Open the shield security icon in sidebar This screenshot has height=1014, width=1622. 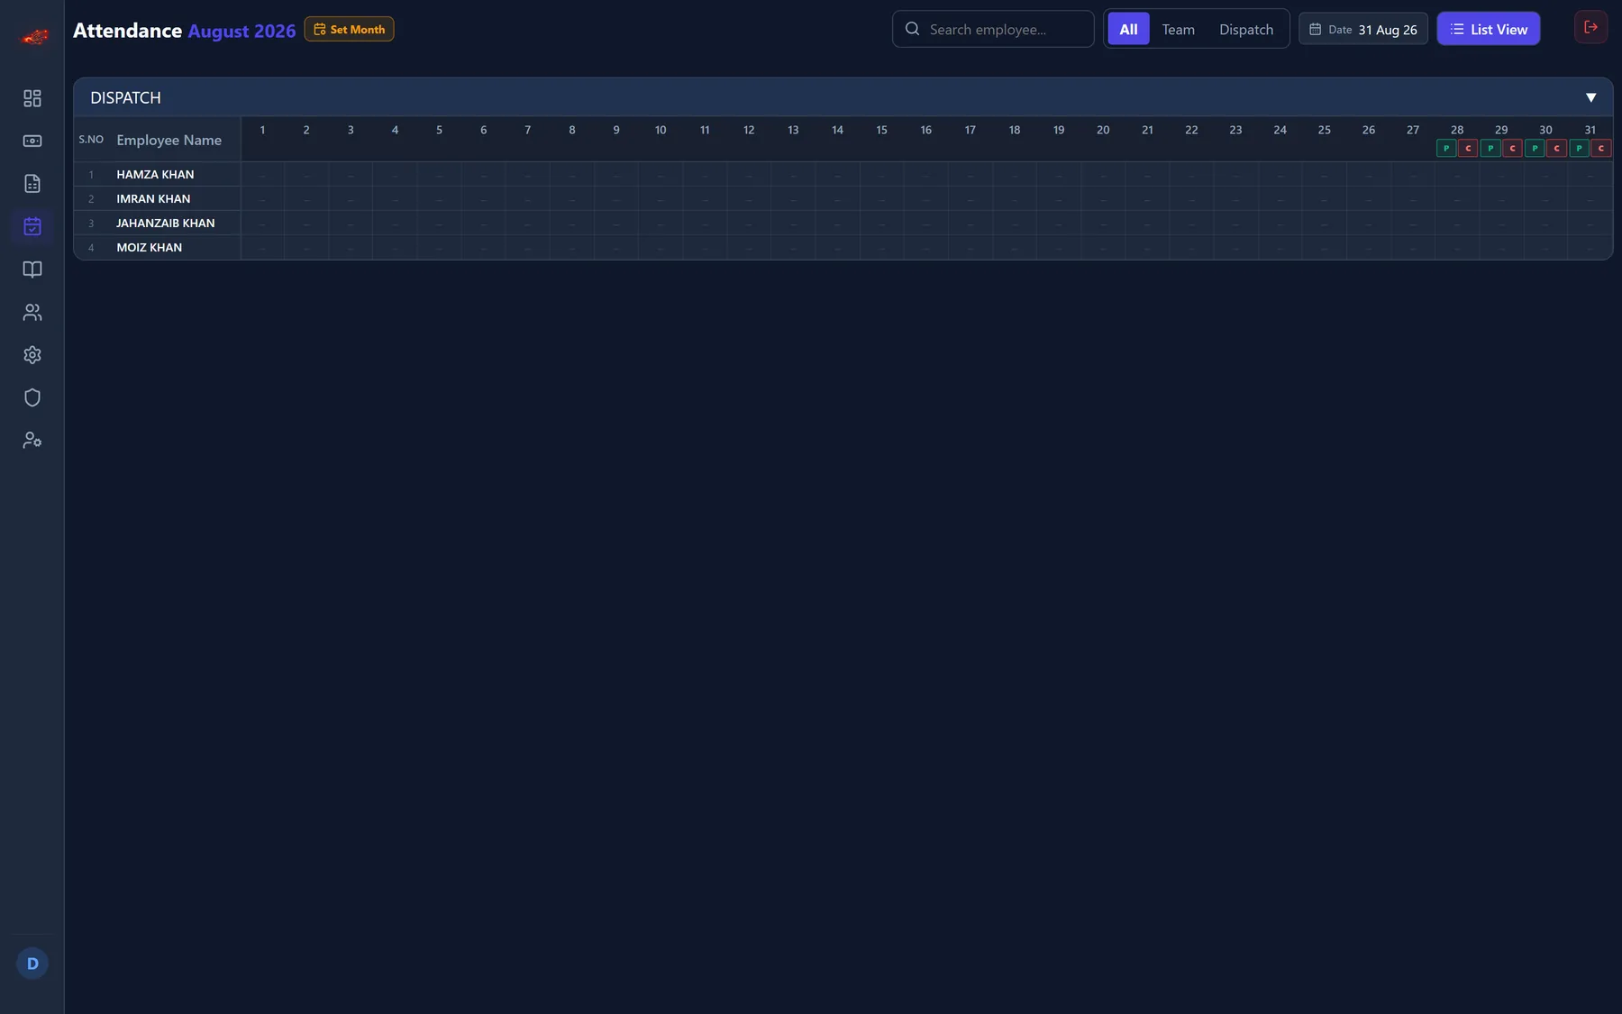(x=32, y=397)
